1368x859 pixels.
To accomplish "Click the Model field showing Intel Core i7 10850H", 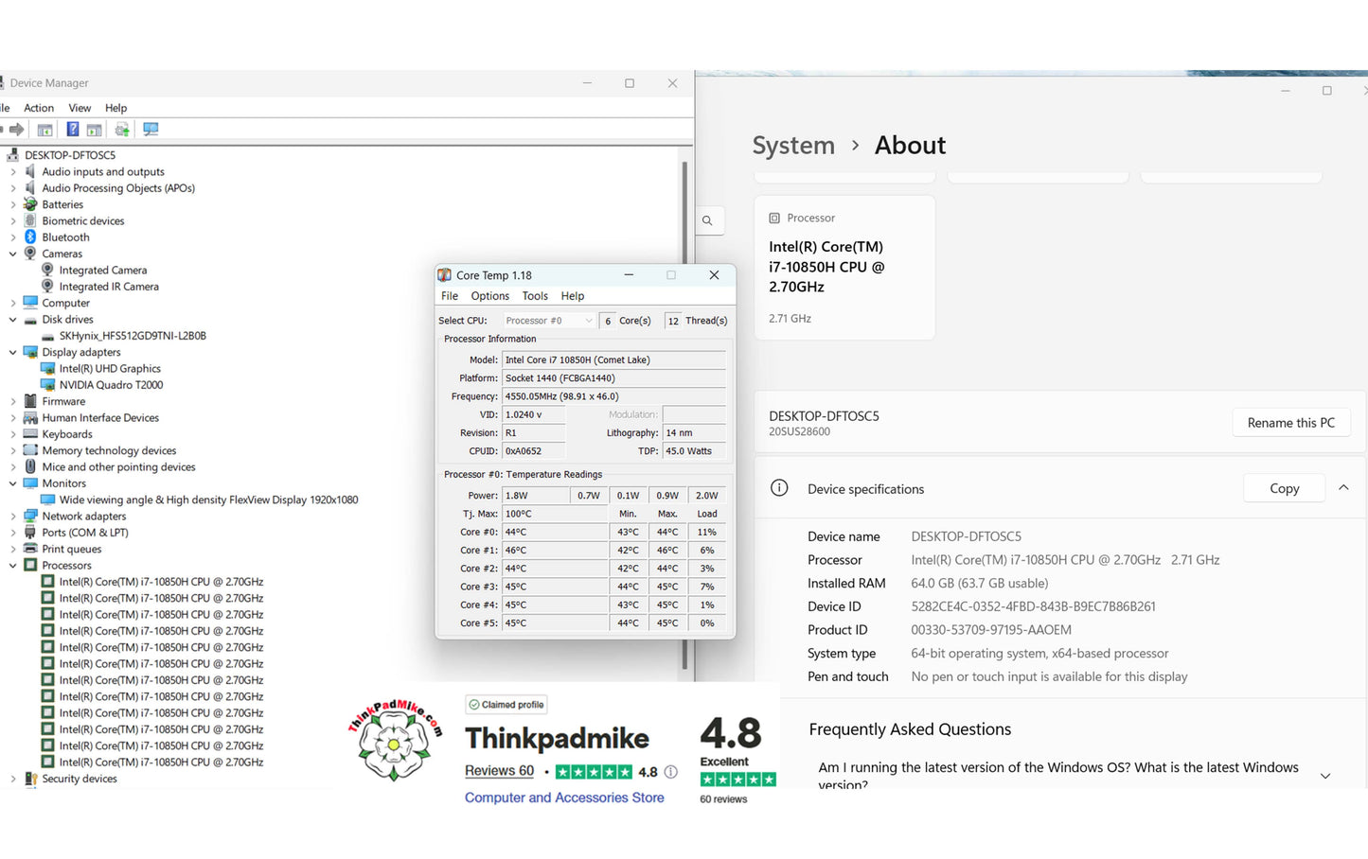I will pyautogui.click(x=613, y=360).
